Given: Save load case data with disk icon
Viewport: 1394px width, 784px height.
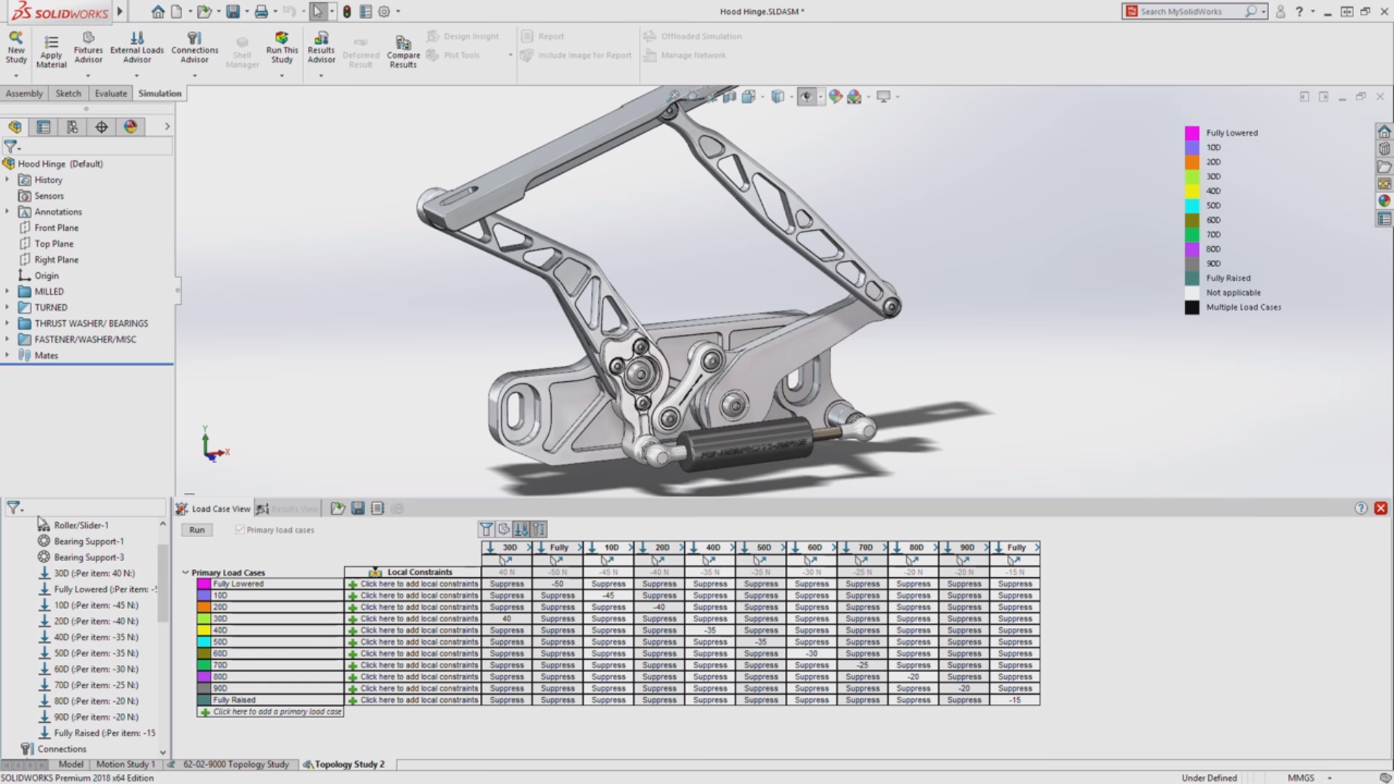Looking at the screenshot, I should (357, 509).
